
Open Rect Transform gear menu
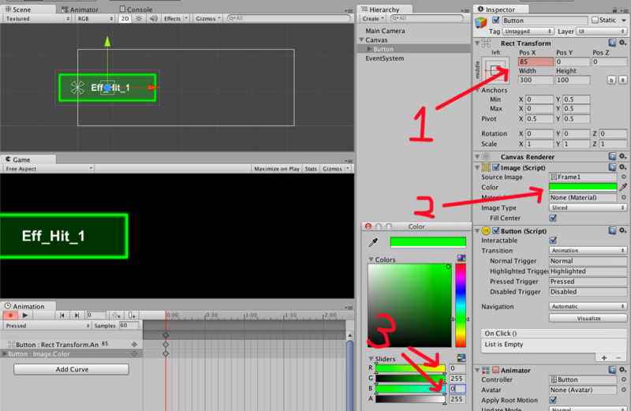coord(622,43)
